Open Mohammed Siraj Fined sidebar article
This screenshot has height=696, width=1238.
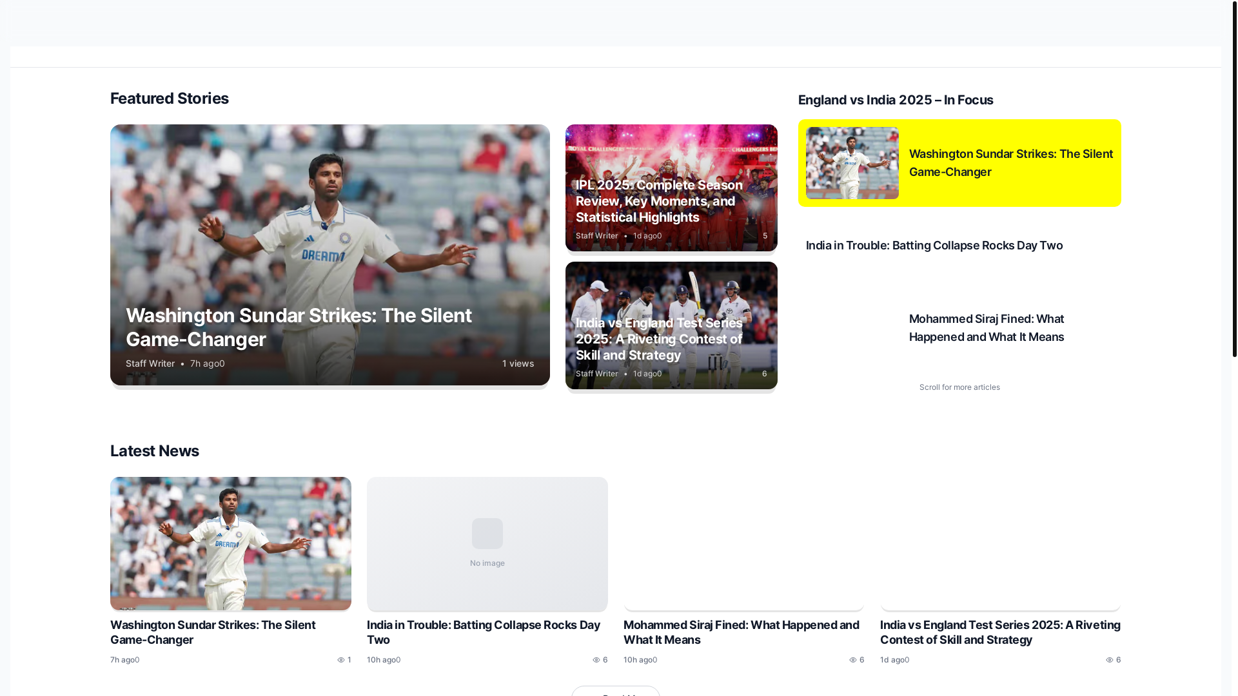tap(987, 328)
